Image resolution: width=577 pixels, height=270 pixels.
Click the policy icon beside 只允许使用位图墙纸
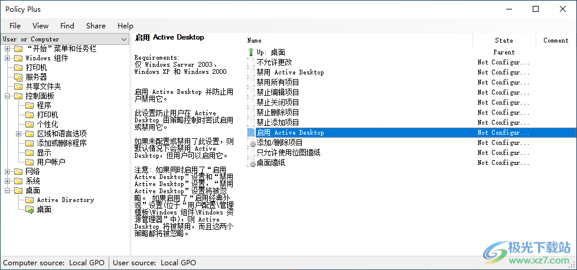tap(251, 152)
